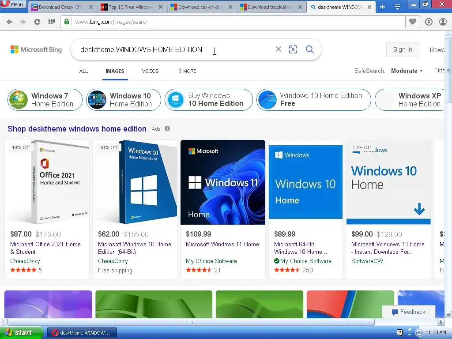Close the Download call-of-duty tab
The width and height of the screenshot is (452, 339).
(x=230, y=7)
